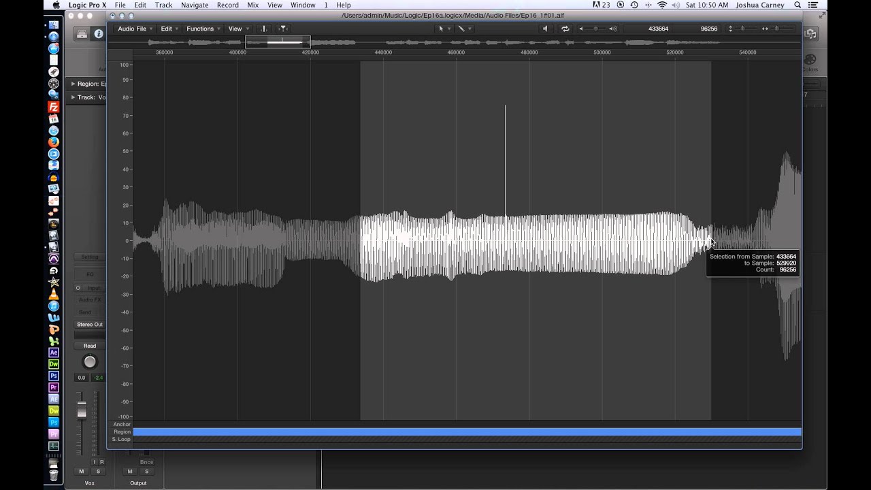Expand the Region inspector triangle

tap(73, 84)
